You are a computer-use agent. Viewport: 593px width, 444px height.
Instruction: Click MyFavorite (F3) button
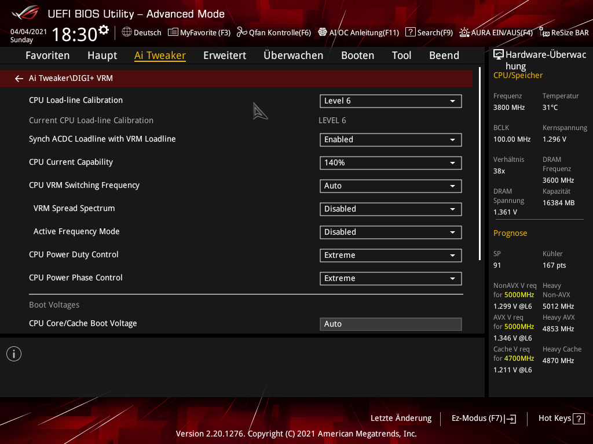tap(199, 32)
